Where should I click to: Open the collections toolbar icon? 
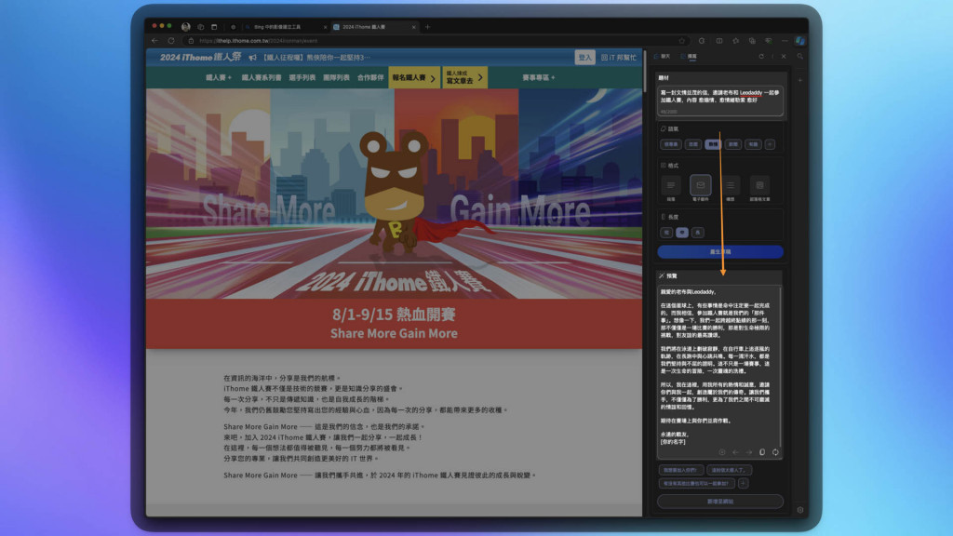(752, 41)
